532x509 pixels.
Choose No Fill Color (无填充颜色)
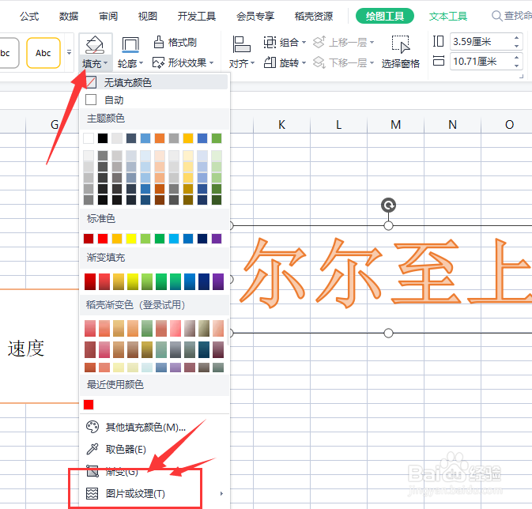pyautogui.click(x=154, y=82)
